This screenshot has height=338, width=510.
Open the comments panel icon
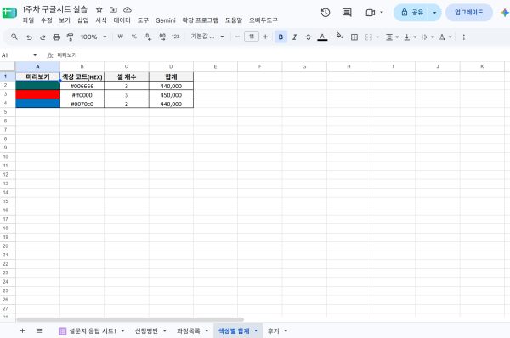347,13
